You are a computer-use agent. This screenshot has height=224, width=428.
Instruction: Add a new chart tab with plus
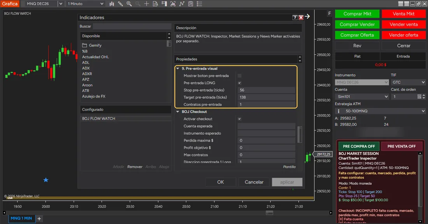39,219
